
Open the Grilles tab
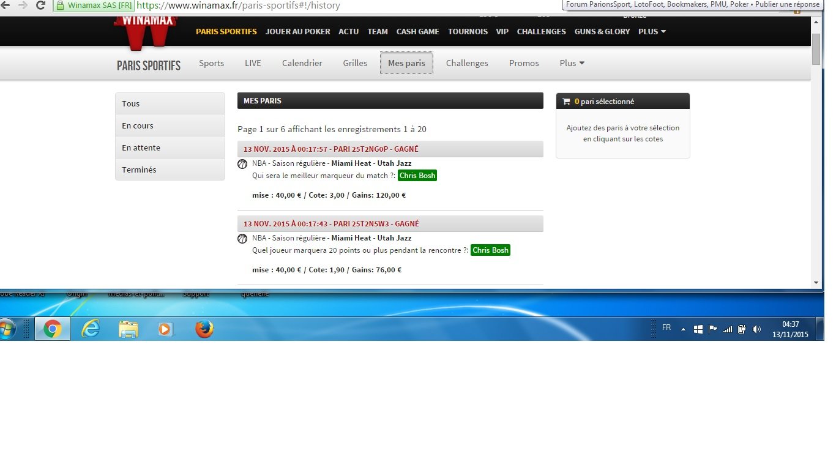click(x=355, y=63)
